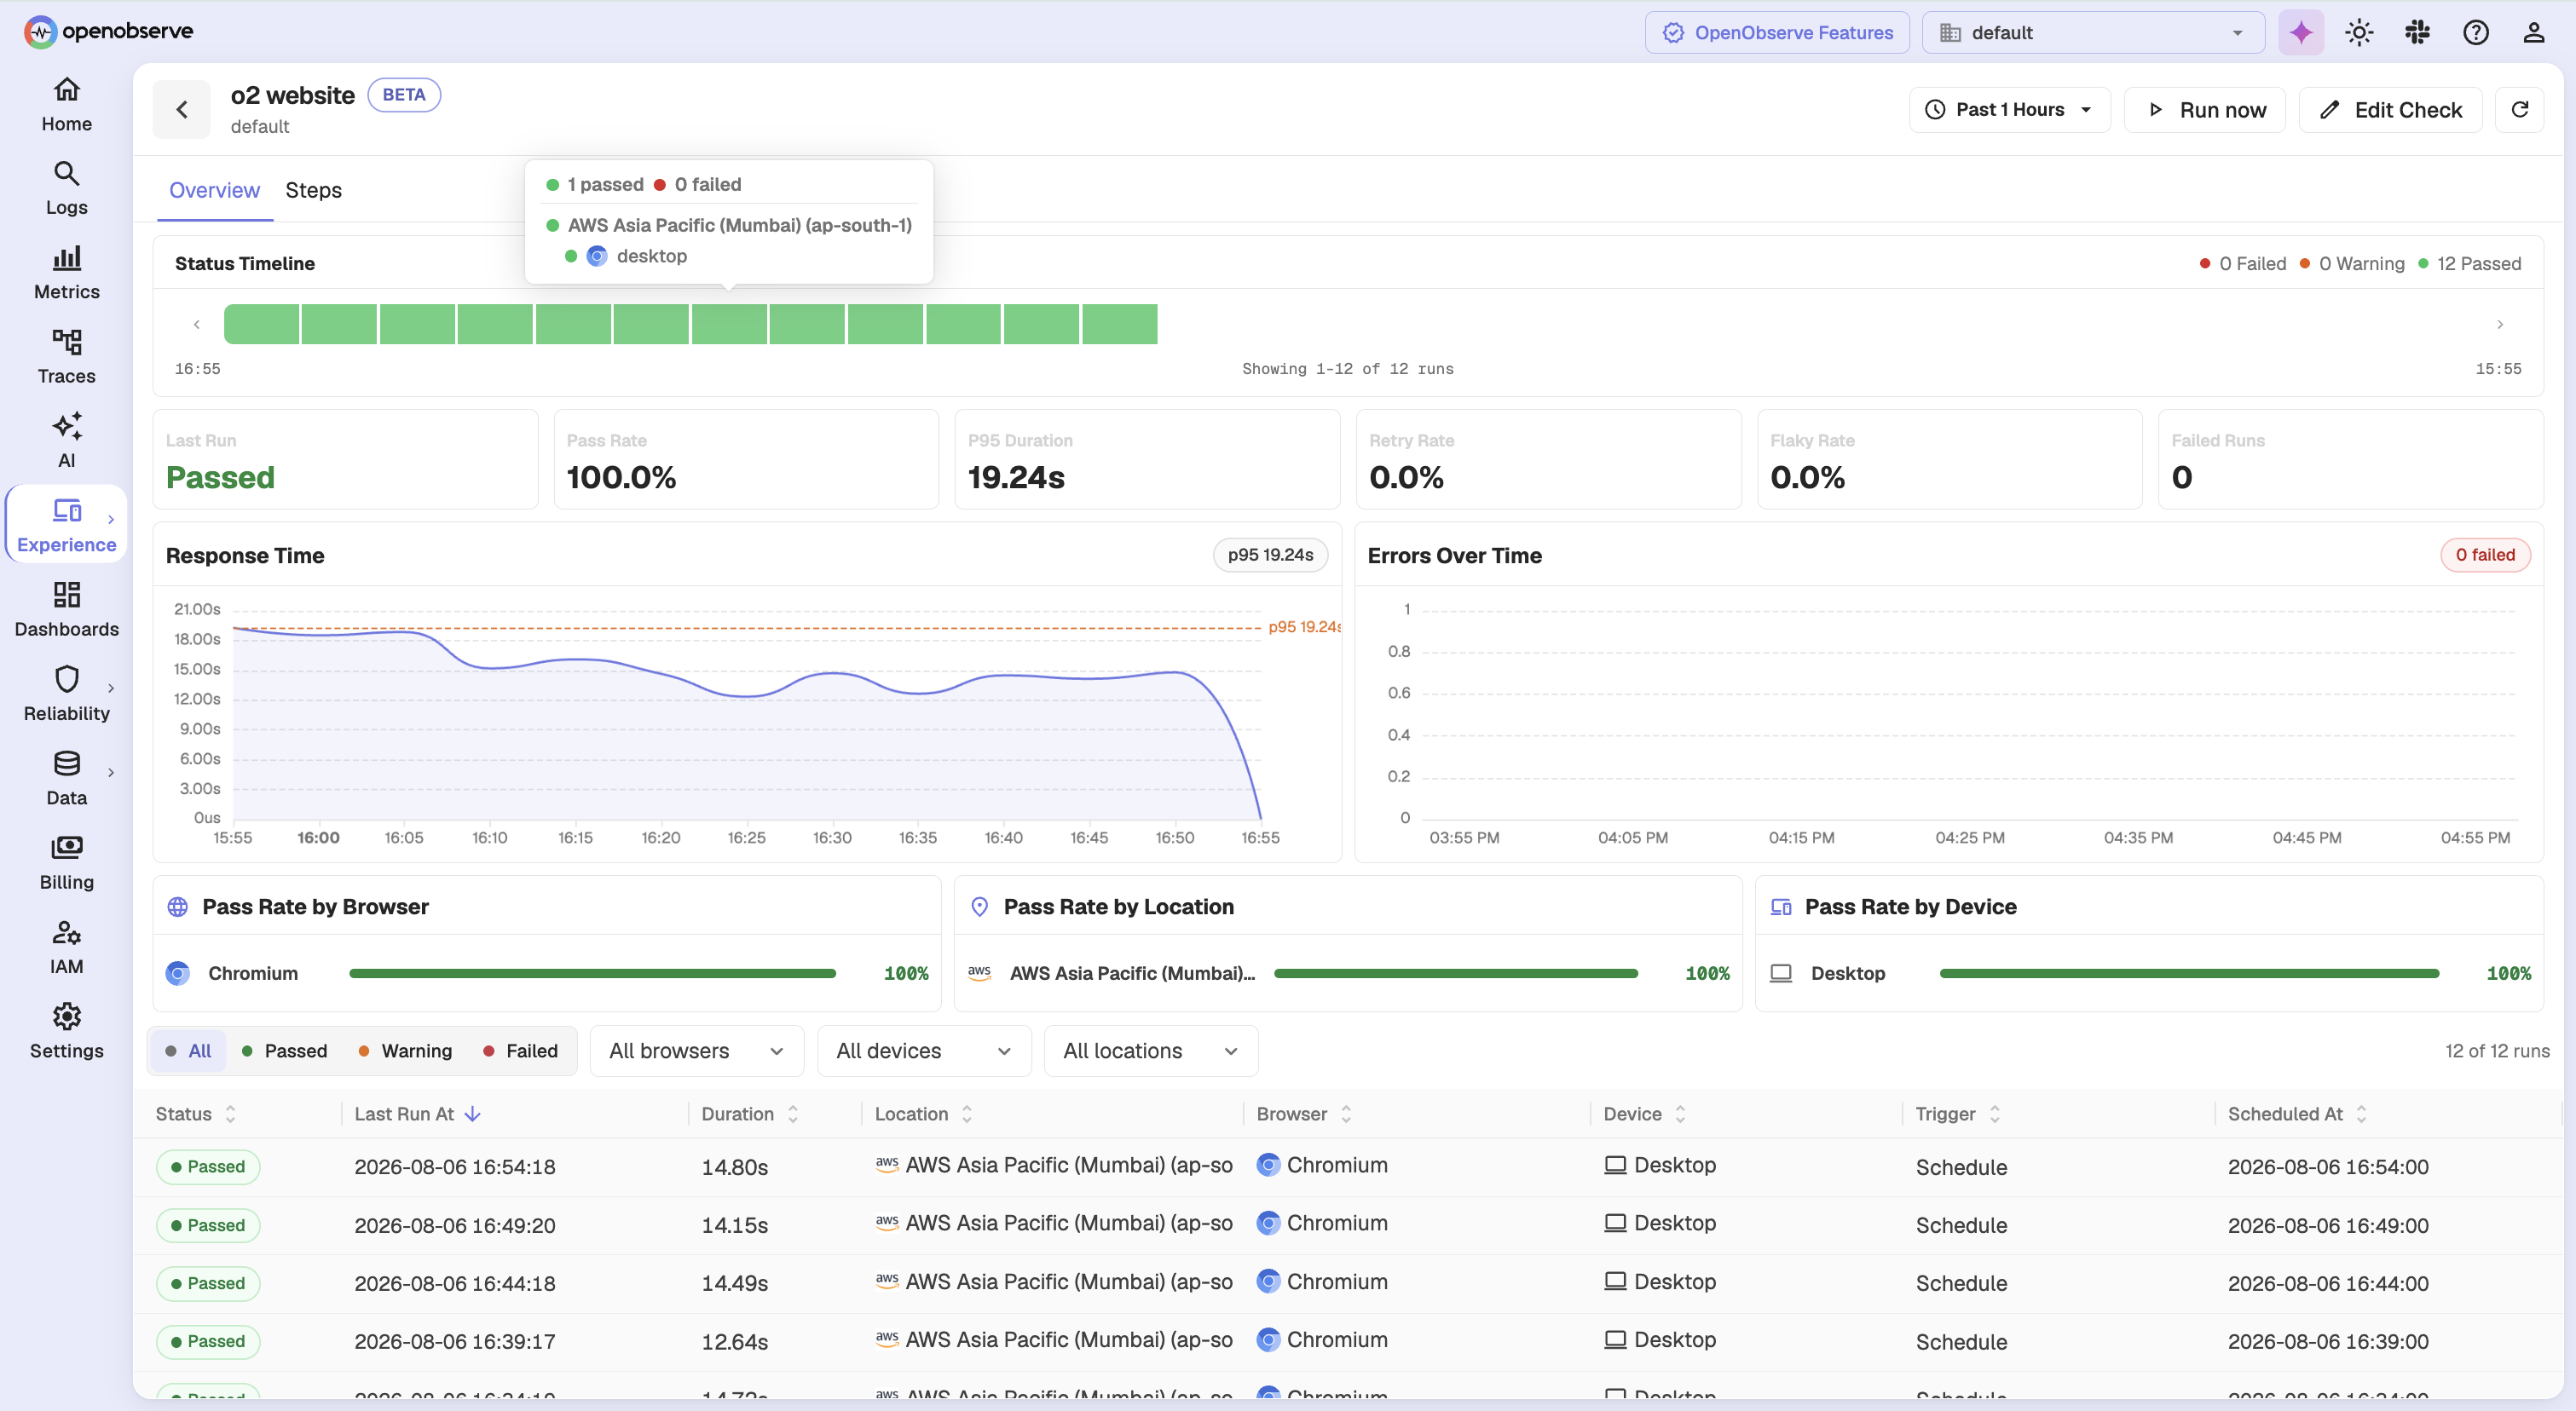The width and height of the screenshot is (2576, 1411).
Task: Expand the Experience submenu chevron
Action: 111,519
